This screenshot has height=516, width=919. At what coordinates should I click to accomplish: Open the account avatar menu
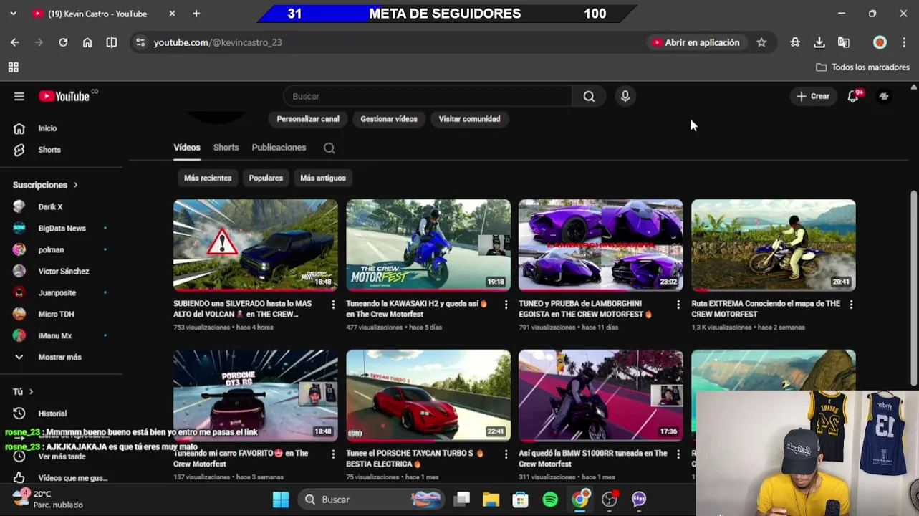884,96
